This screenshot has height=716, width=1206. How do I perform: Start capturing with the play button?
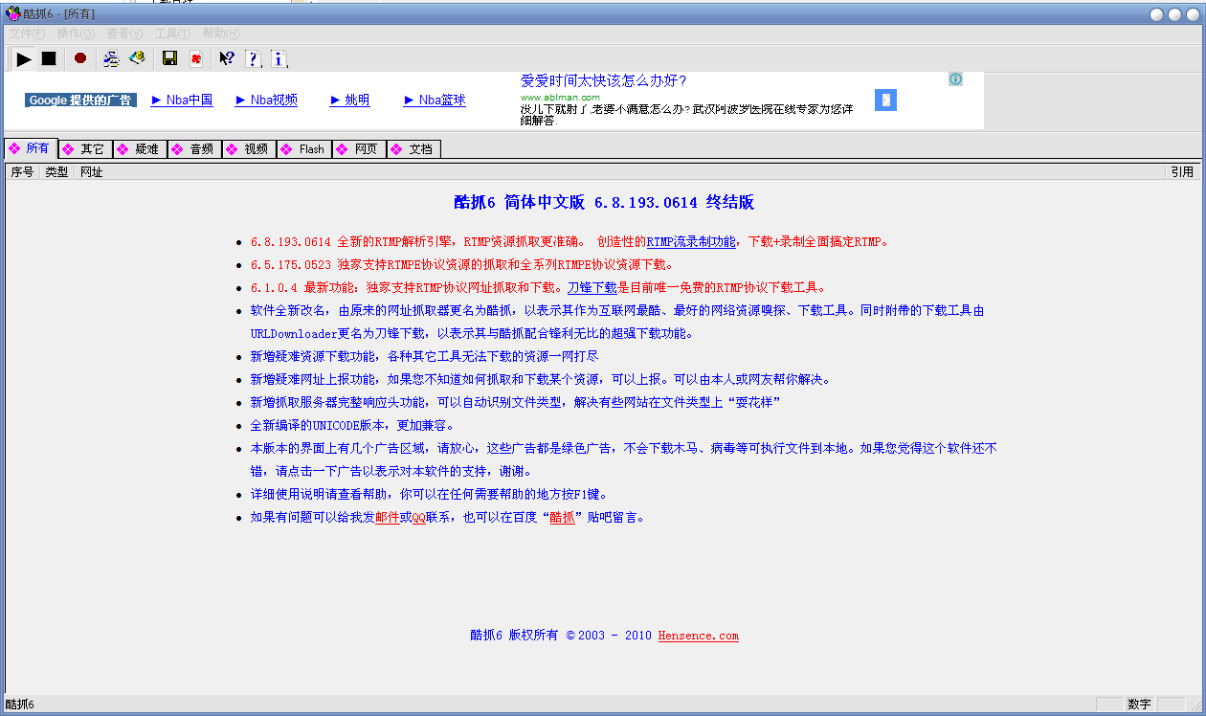click(x=24, y=59)
